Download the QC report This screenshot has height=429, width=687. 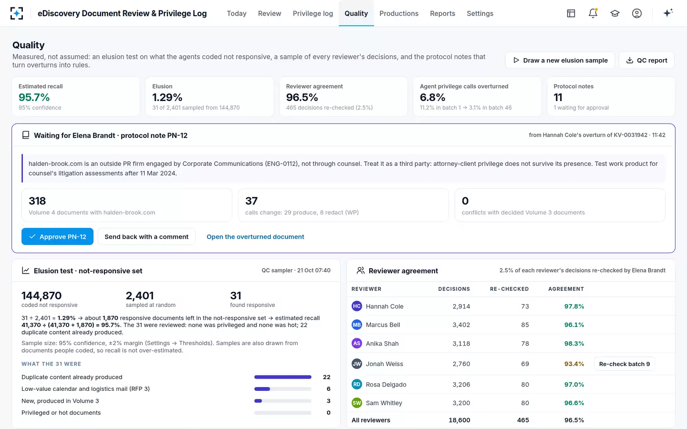pyautogui.click(x=646, y=60)
